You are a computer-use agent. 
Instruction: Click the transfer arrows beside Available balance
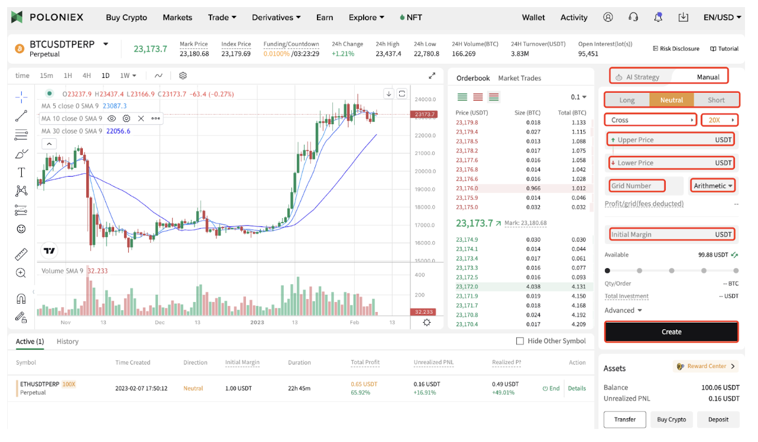click(x=734, y=255)
